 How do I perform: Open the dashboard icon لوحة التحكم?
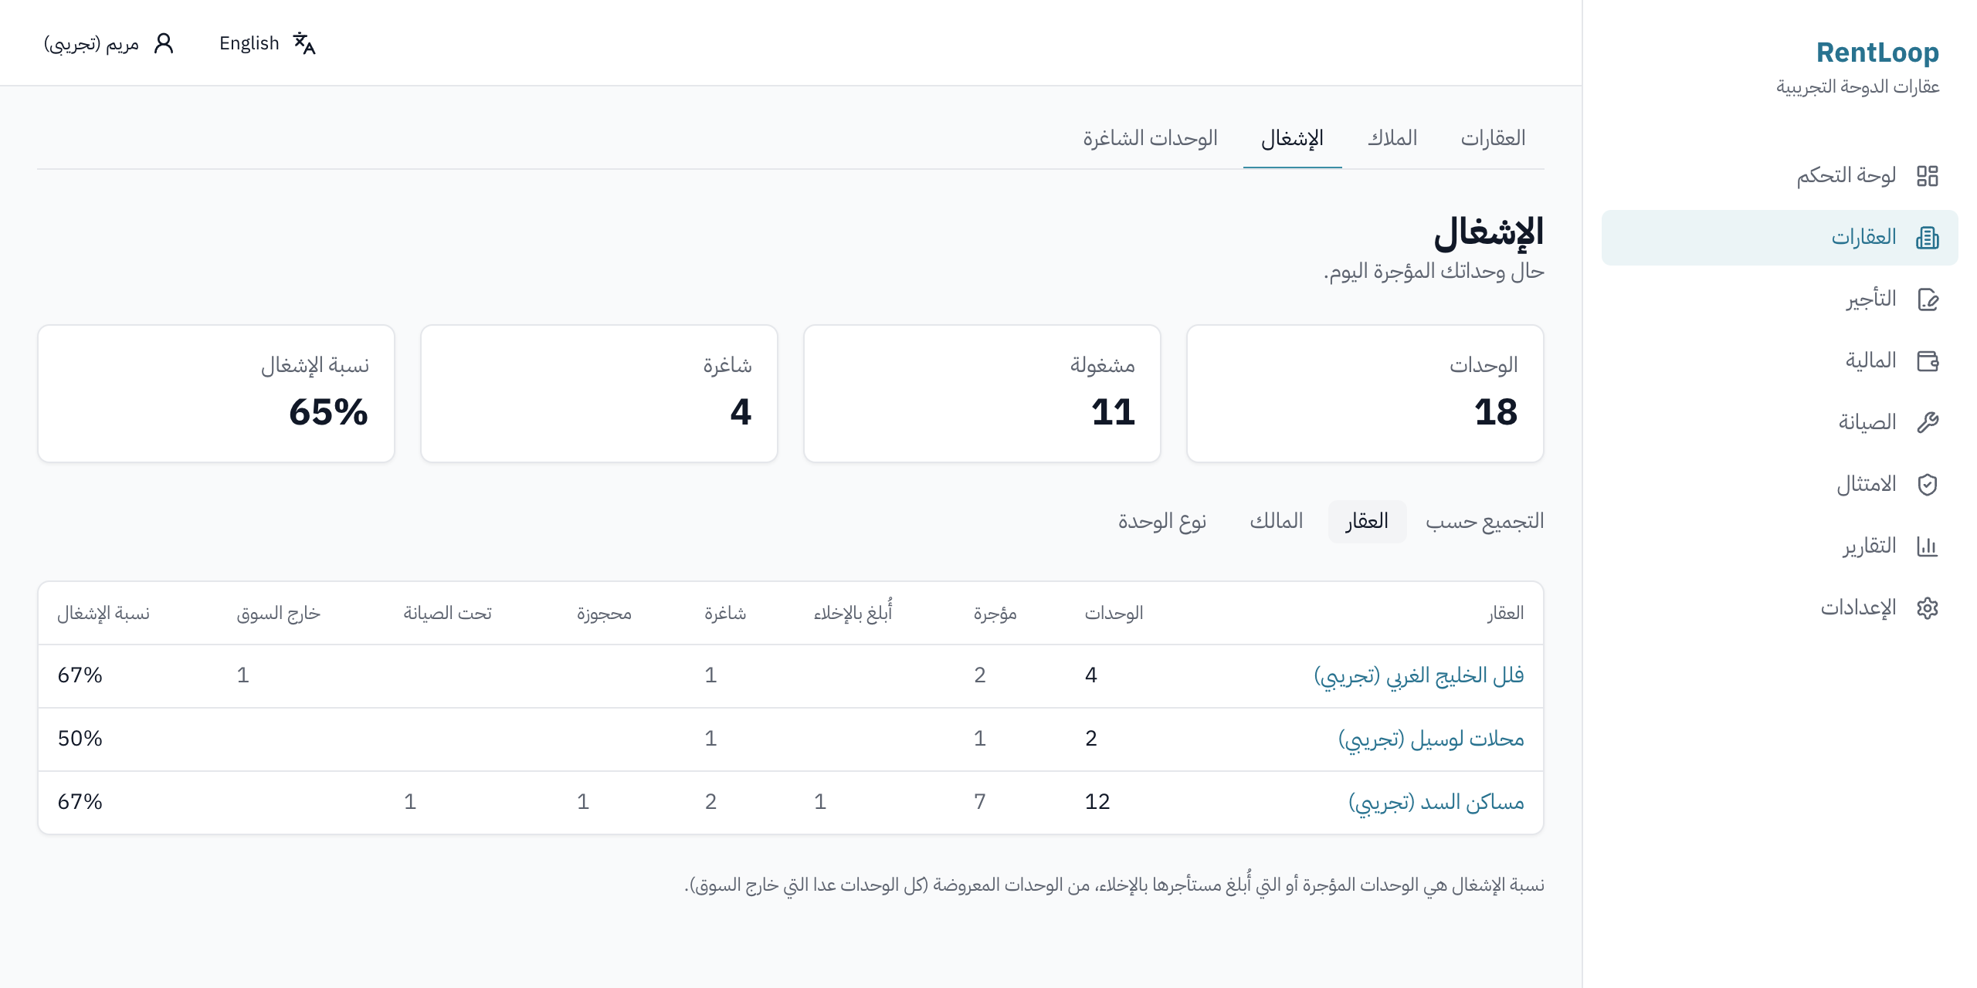pos(1928,176)
